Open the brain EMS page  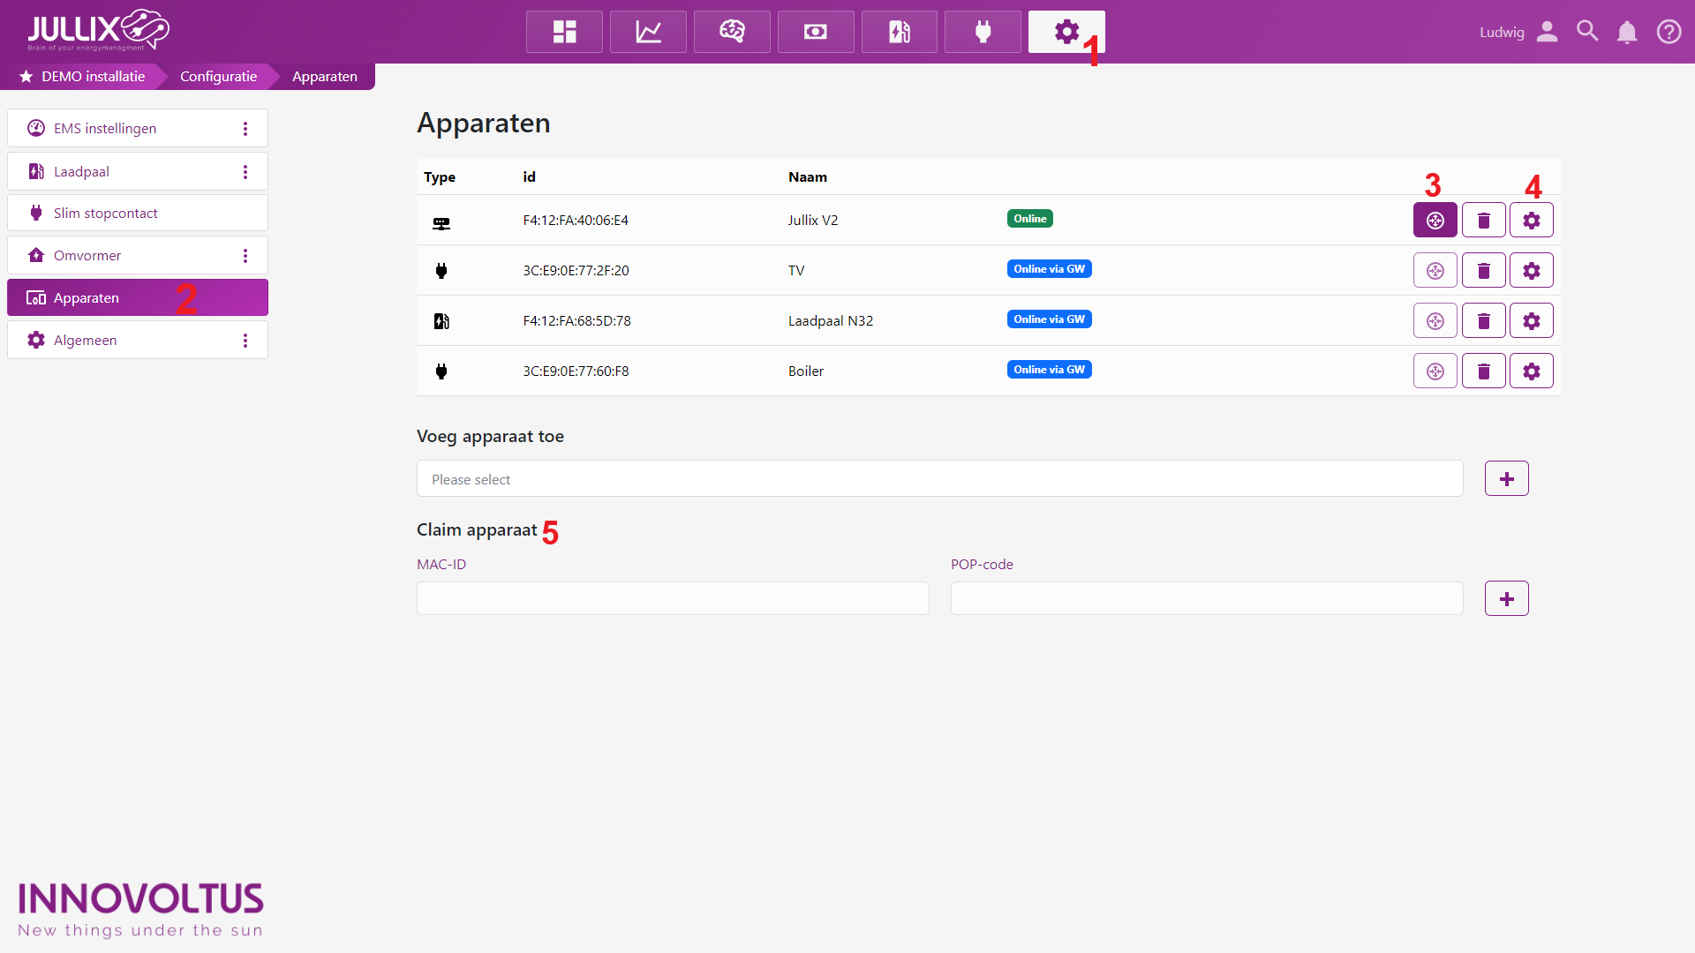tap(732, 32)
